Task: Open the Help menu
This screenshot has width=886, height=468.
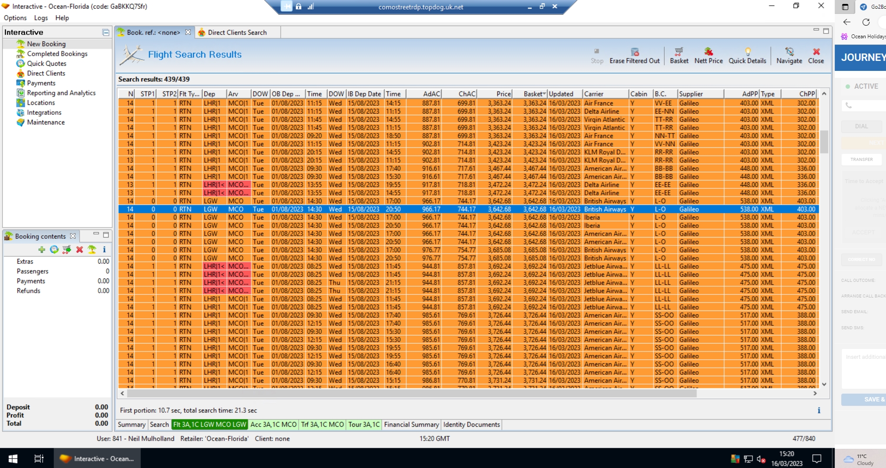Action: [x=62, y=18]
